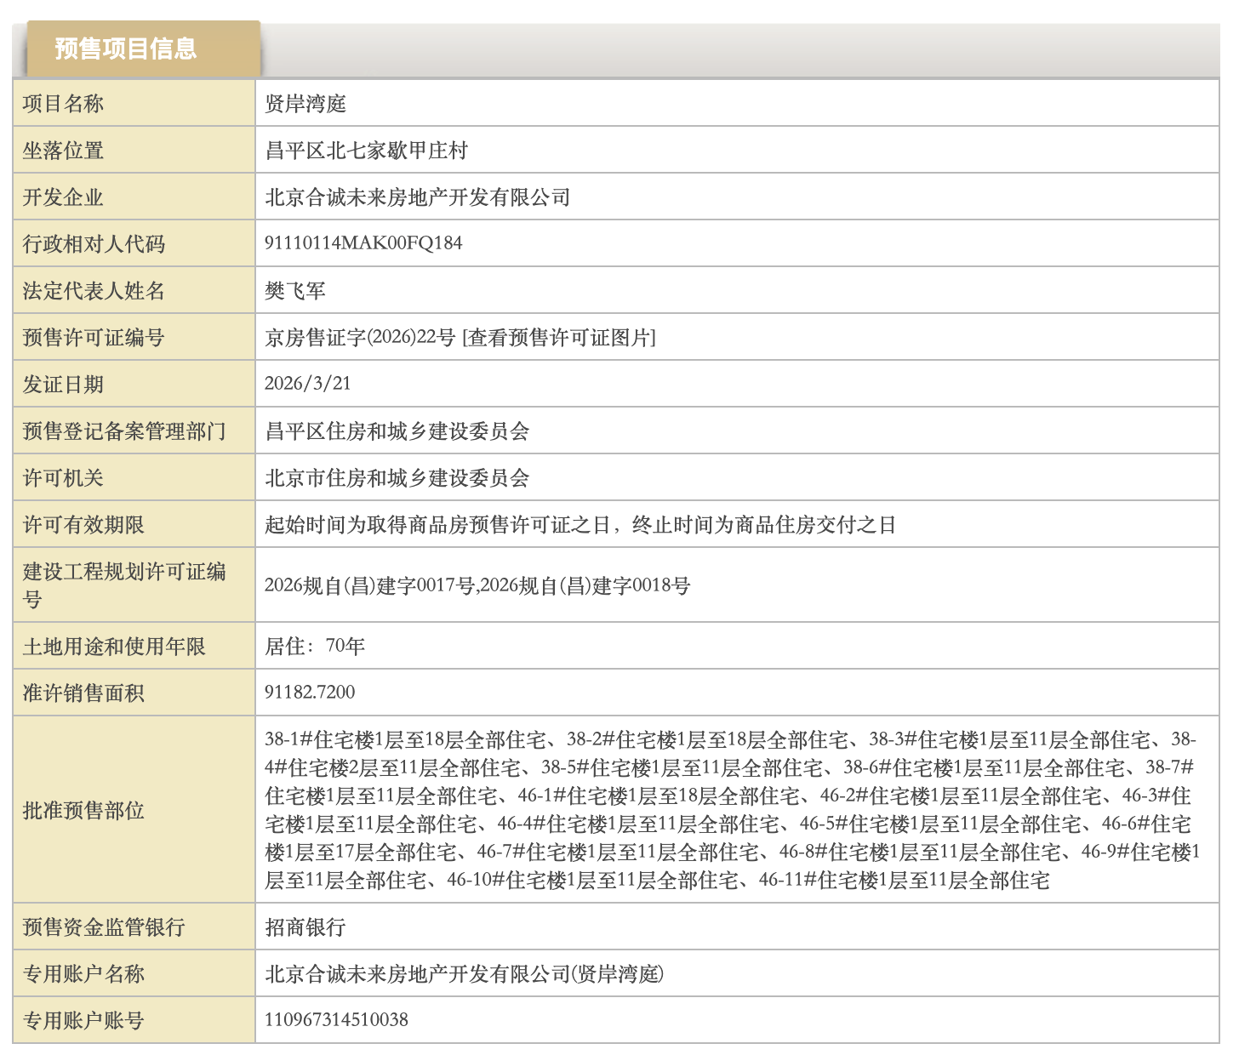Click 昌平区住房和城乡建设委员会 department value
Image resolution: width=1239 pixels, height=1055 pixels.
397,431
